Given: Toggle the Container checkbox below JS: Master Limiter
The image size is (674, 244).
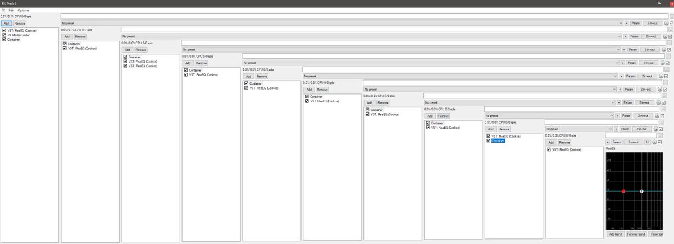Looking at the screenshot, I should tap(4, 39).
